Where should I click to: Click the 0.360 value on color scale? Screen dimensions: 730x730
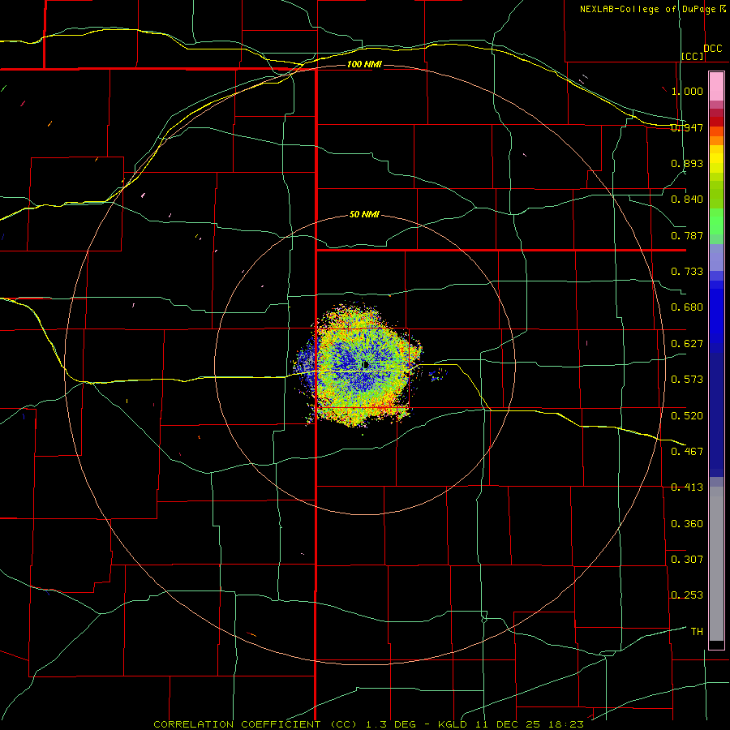tap(687, 524)
